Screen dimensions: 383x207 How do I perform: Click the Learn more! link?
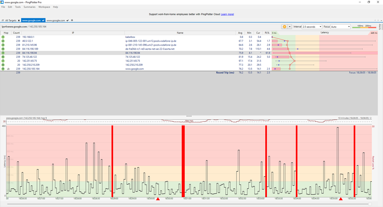click(227, 14)
